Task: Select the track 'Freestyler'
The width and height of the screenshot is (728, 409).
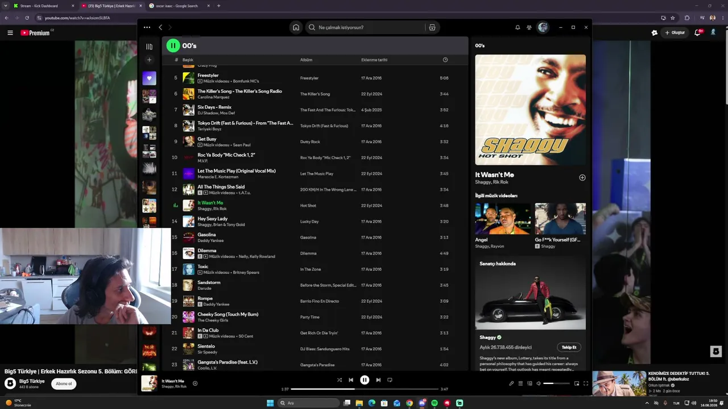Action: click(x=208, y=76)
